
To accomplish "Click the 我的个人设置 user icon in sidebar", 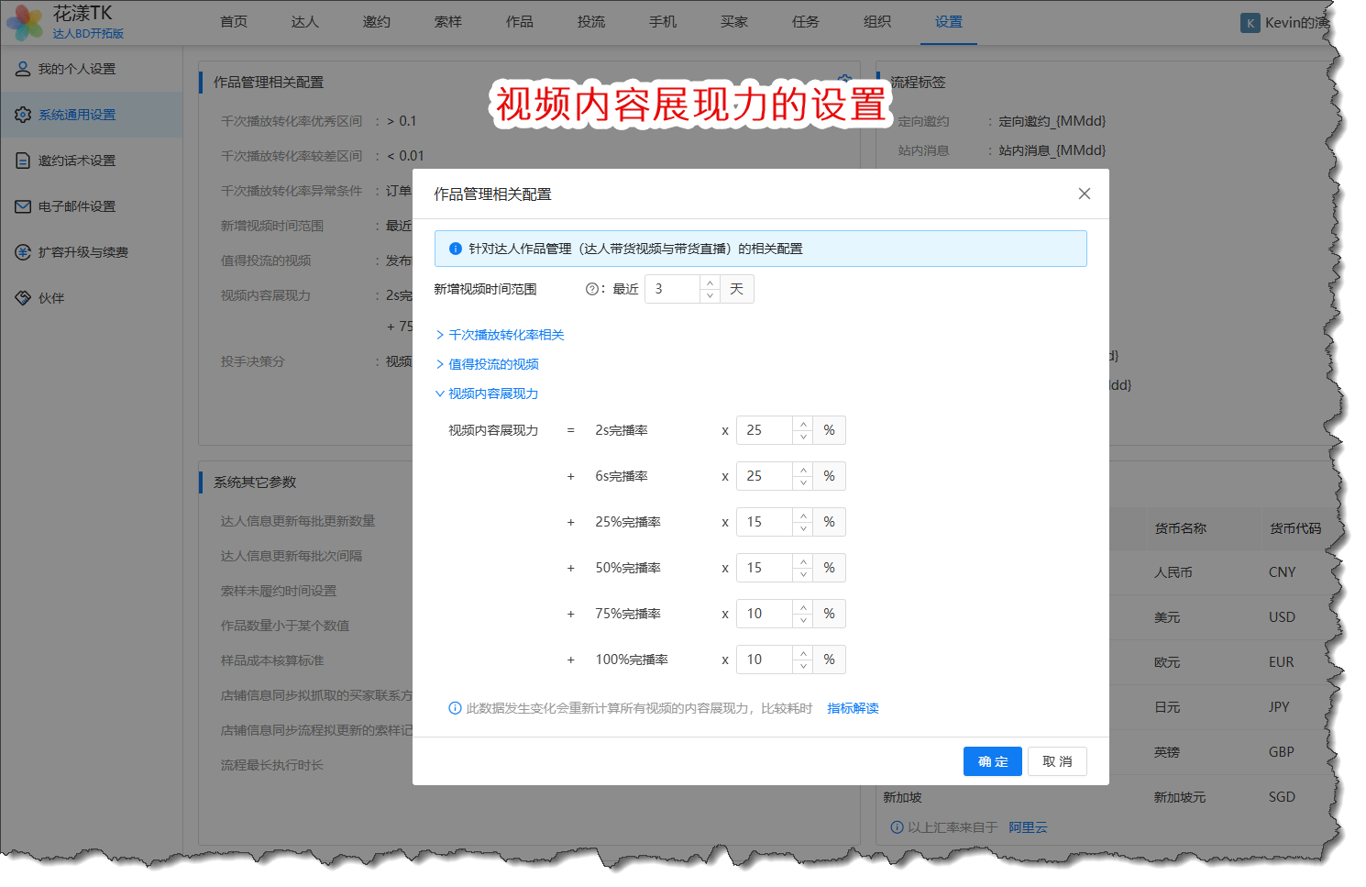I will click(x=23, y=69).
